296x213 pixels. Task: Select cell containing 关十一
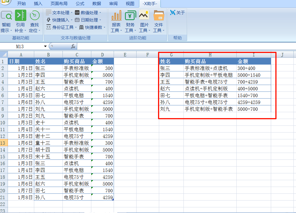coord(48,129)
